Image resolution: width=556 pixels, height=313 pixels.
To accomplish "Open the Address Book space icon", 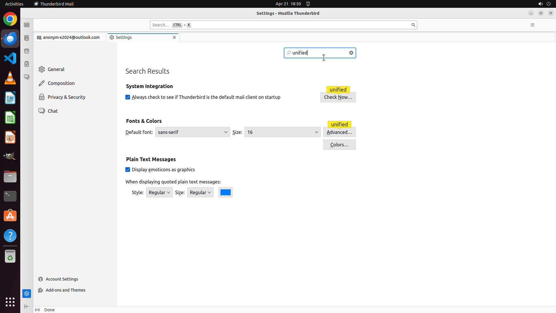I will 27,38.
